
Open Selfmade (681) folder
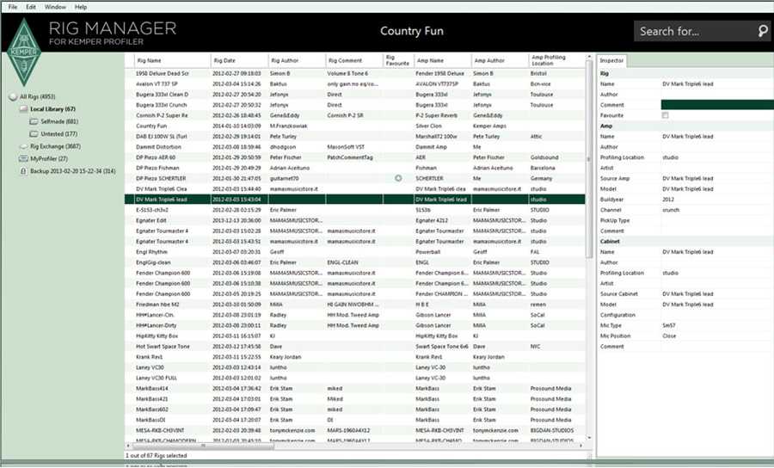[59, 121]
